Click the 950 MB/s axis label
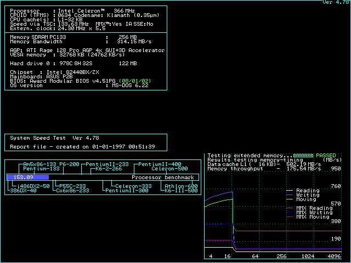The height and width of the screenshot is (263, 351). 336,169
